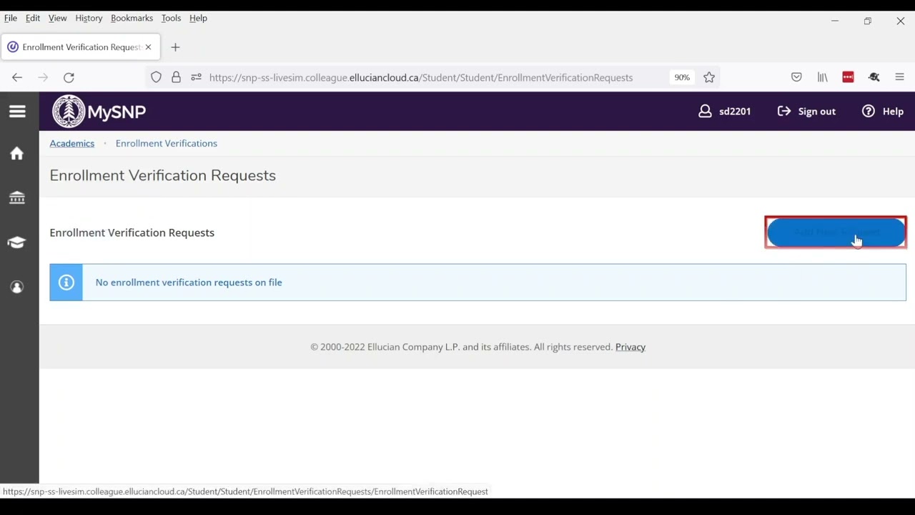Click the tracking protection shield icon
The height and width of the screenshot is (515, 915).
(x=156, y=77)
